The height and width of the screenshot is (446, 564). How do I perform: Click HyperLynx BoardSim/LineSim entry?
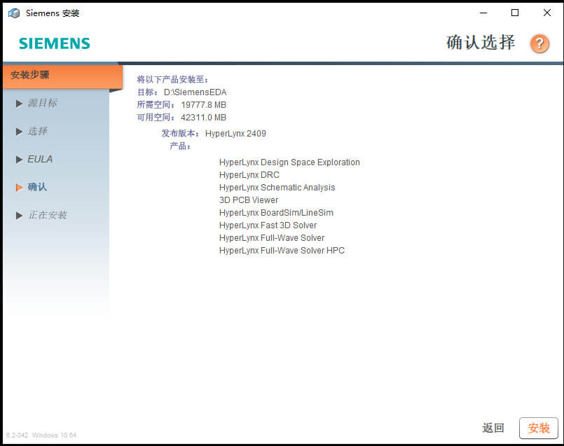[276, 213]
